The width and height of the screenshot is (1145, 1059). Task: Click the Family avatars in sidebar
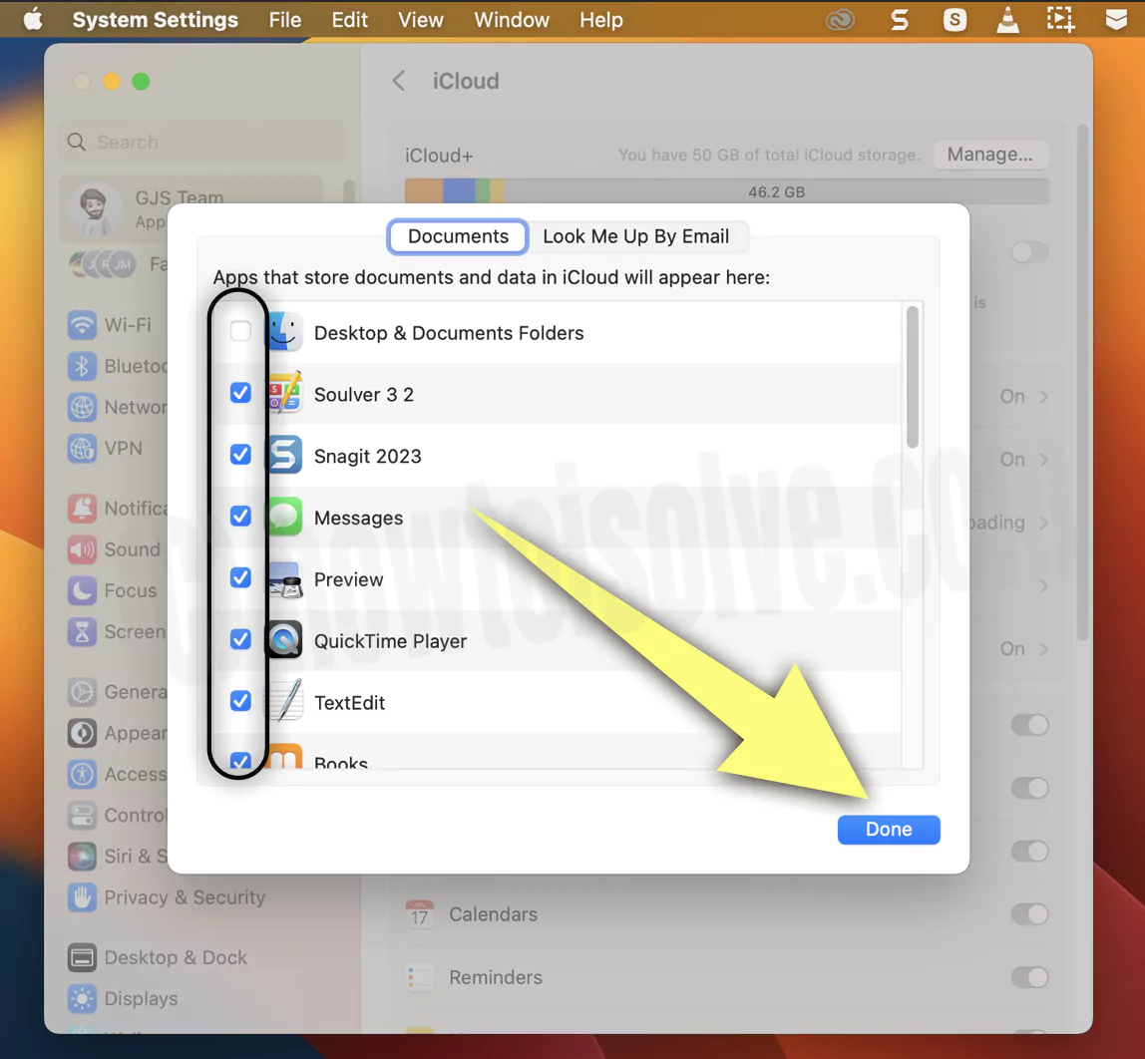(x=103, y=264)
